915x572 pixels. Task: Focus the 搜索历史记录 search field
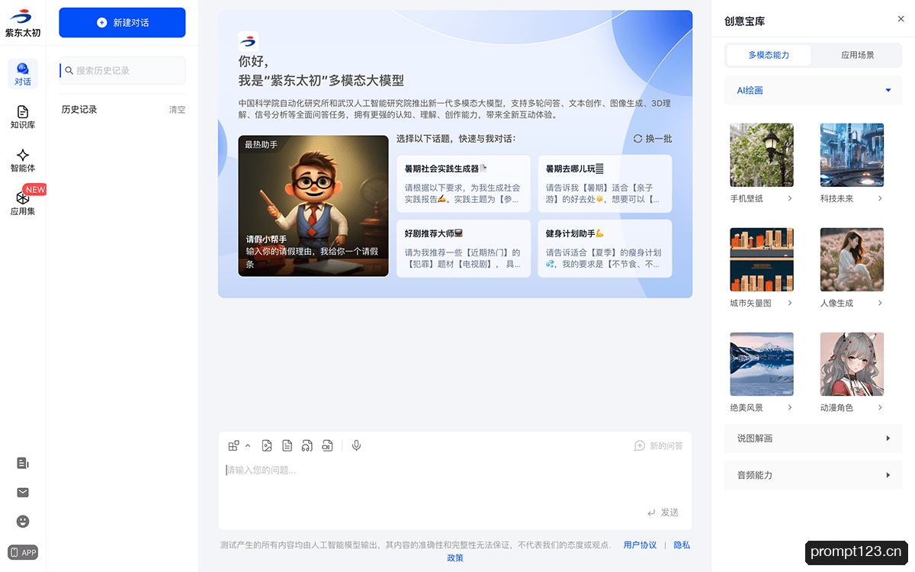pyautogui.click(x=122, y=70)
